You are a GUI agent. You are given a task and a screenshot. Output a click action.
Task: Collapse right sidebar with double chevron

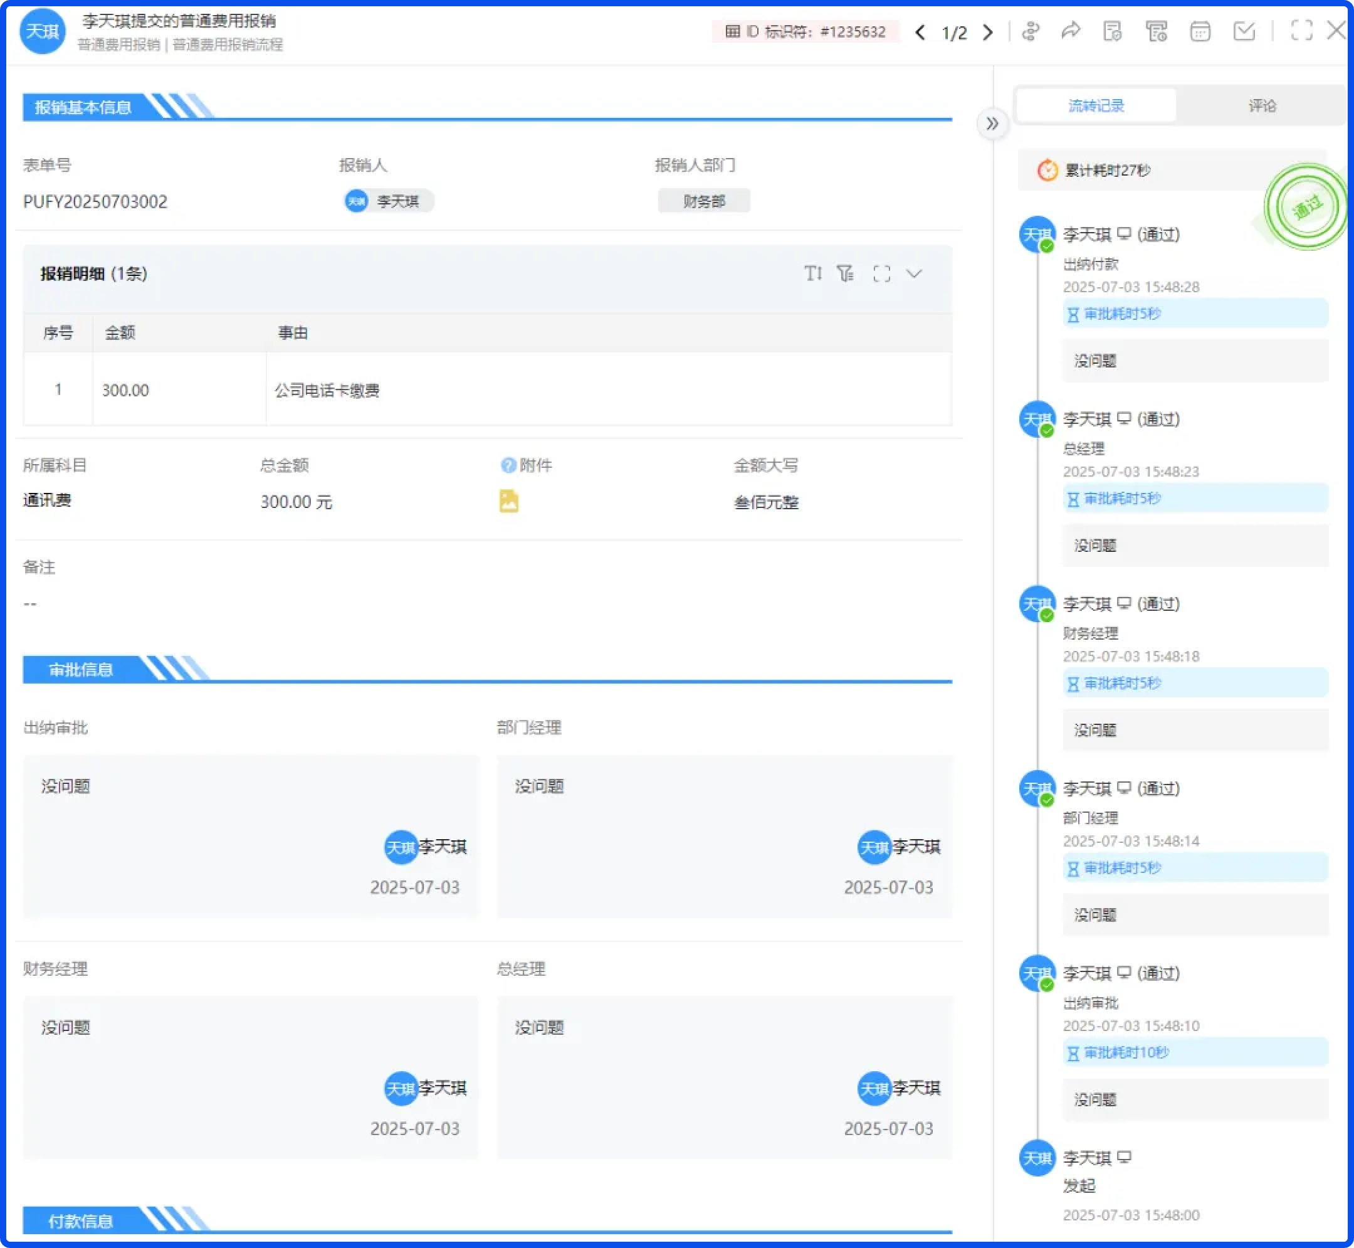pyautogui.click(x=992, y=124)
